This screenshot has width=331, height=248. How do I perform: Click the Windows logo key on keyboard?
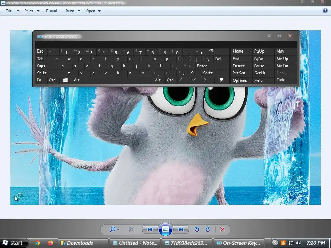coord(65,80)
